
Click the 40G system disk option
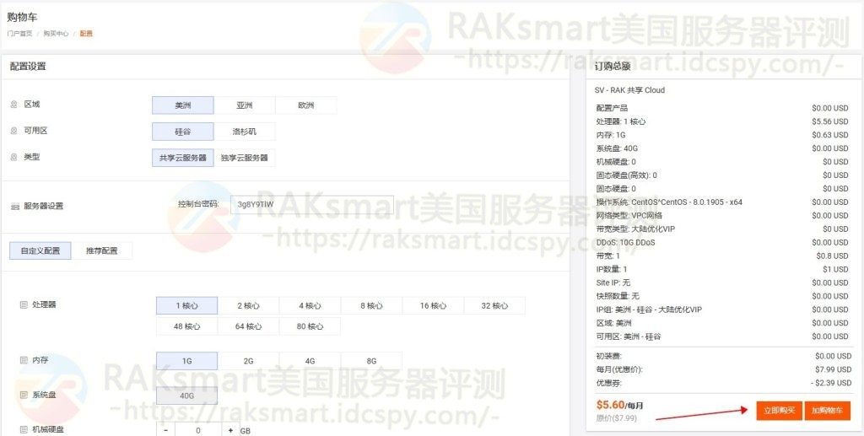click(x=186, y=396)
